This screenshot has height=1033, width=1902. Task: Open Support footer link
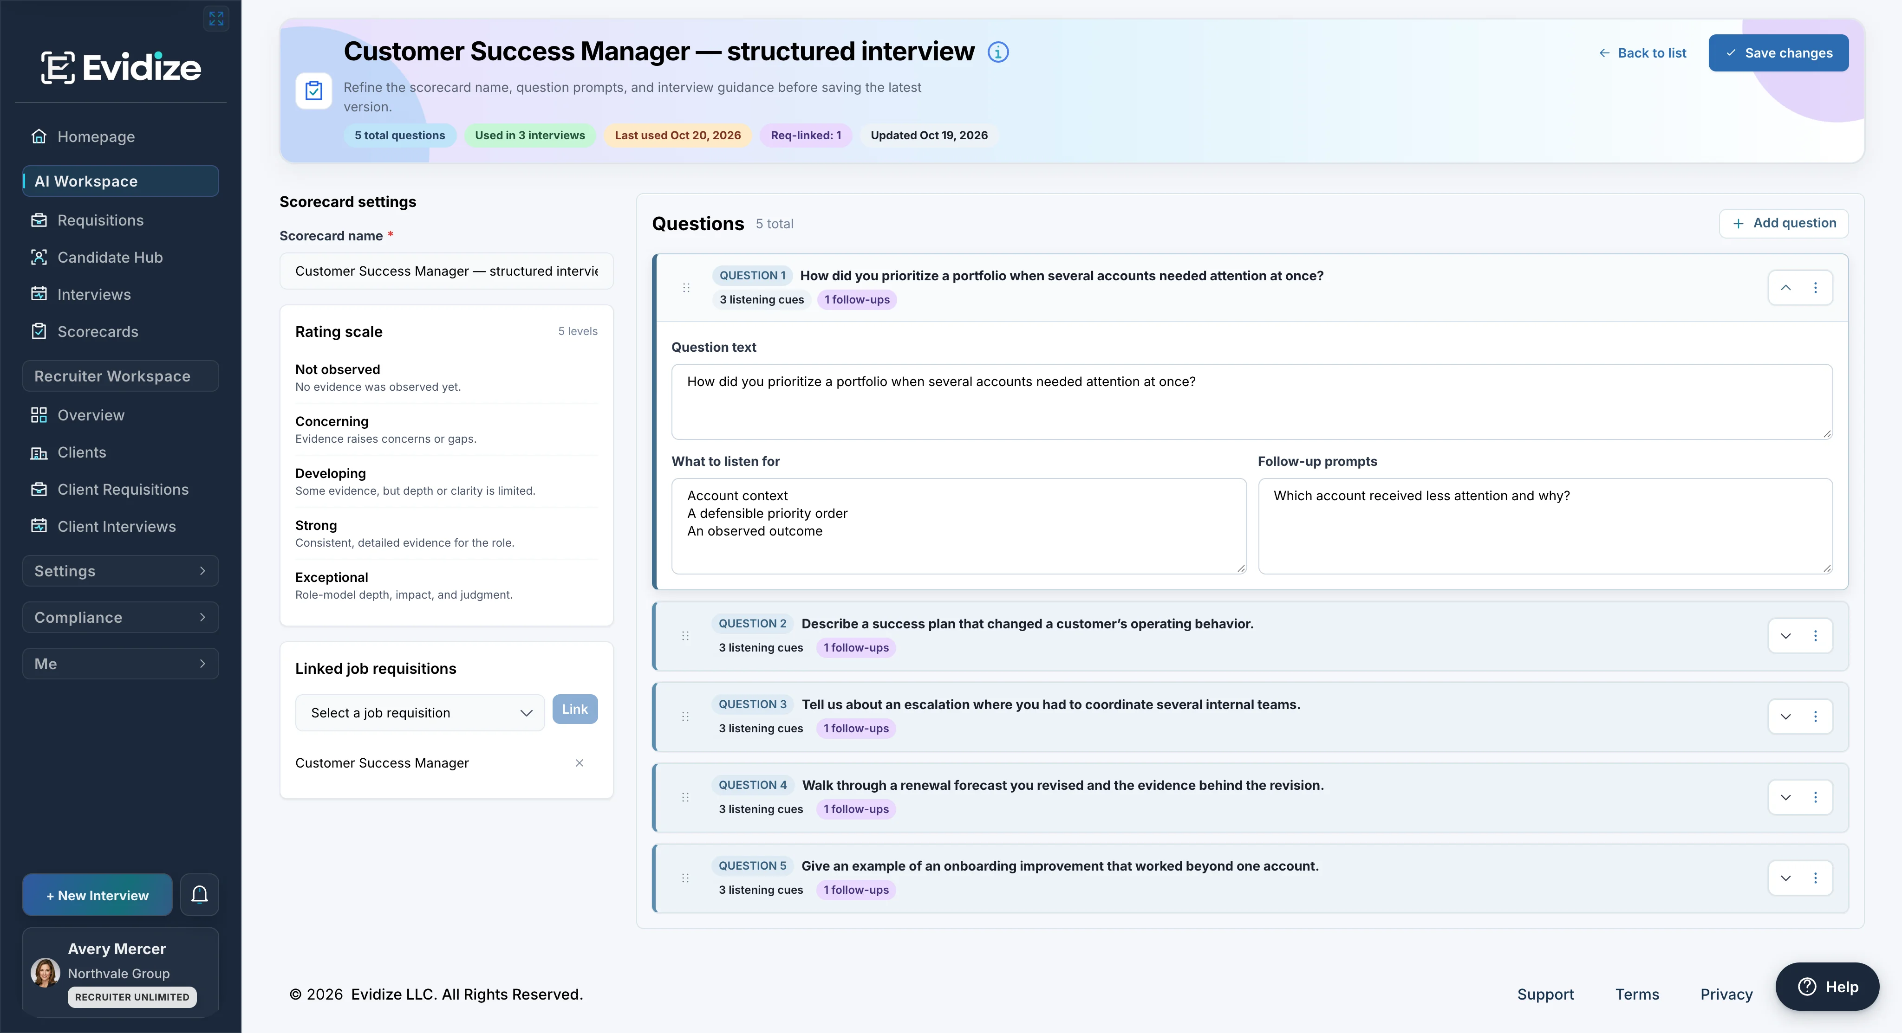[1545, 994]
